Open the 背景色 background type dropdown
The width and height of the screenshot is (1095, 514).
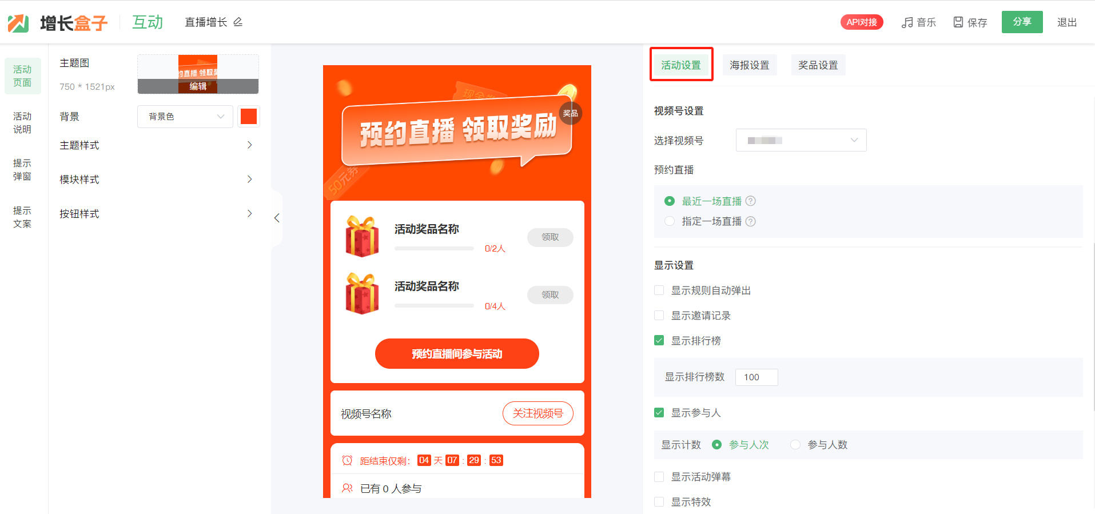pyautogui.click(x=185, y=117)
